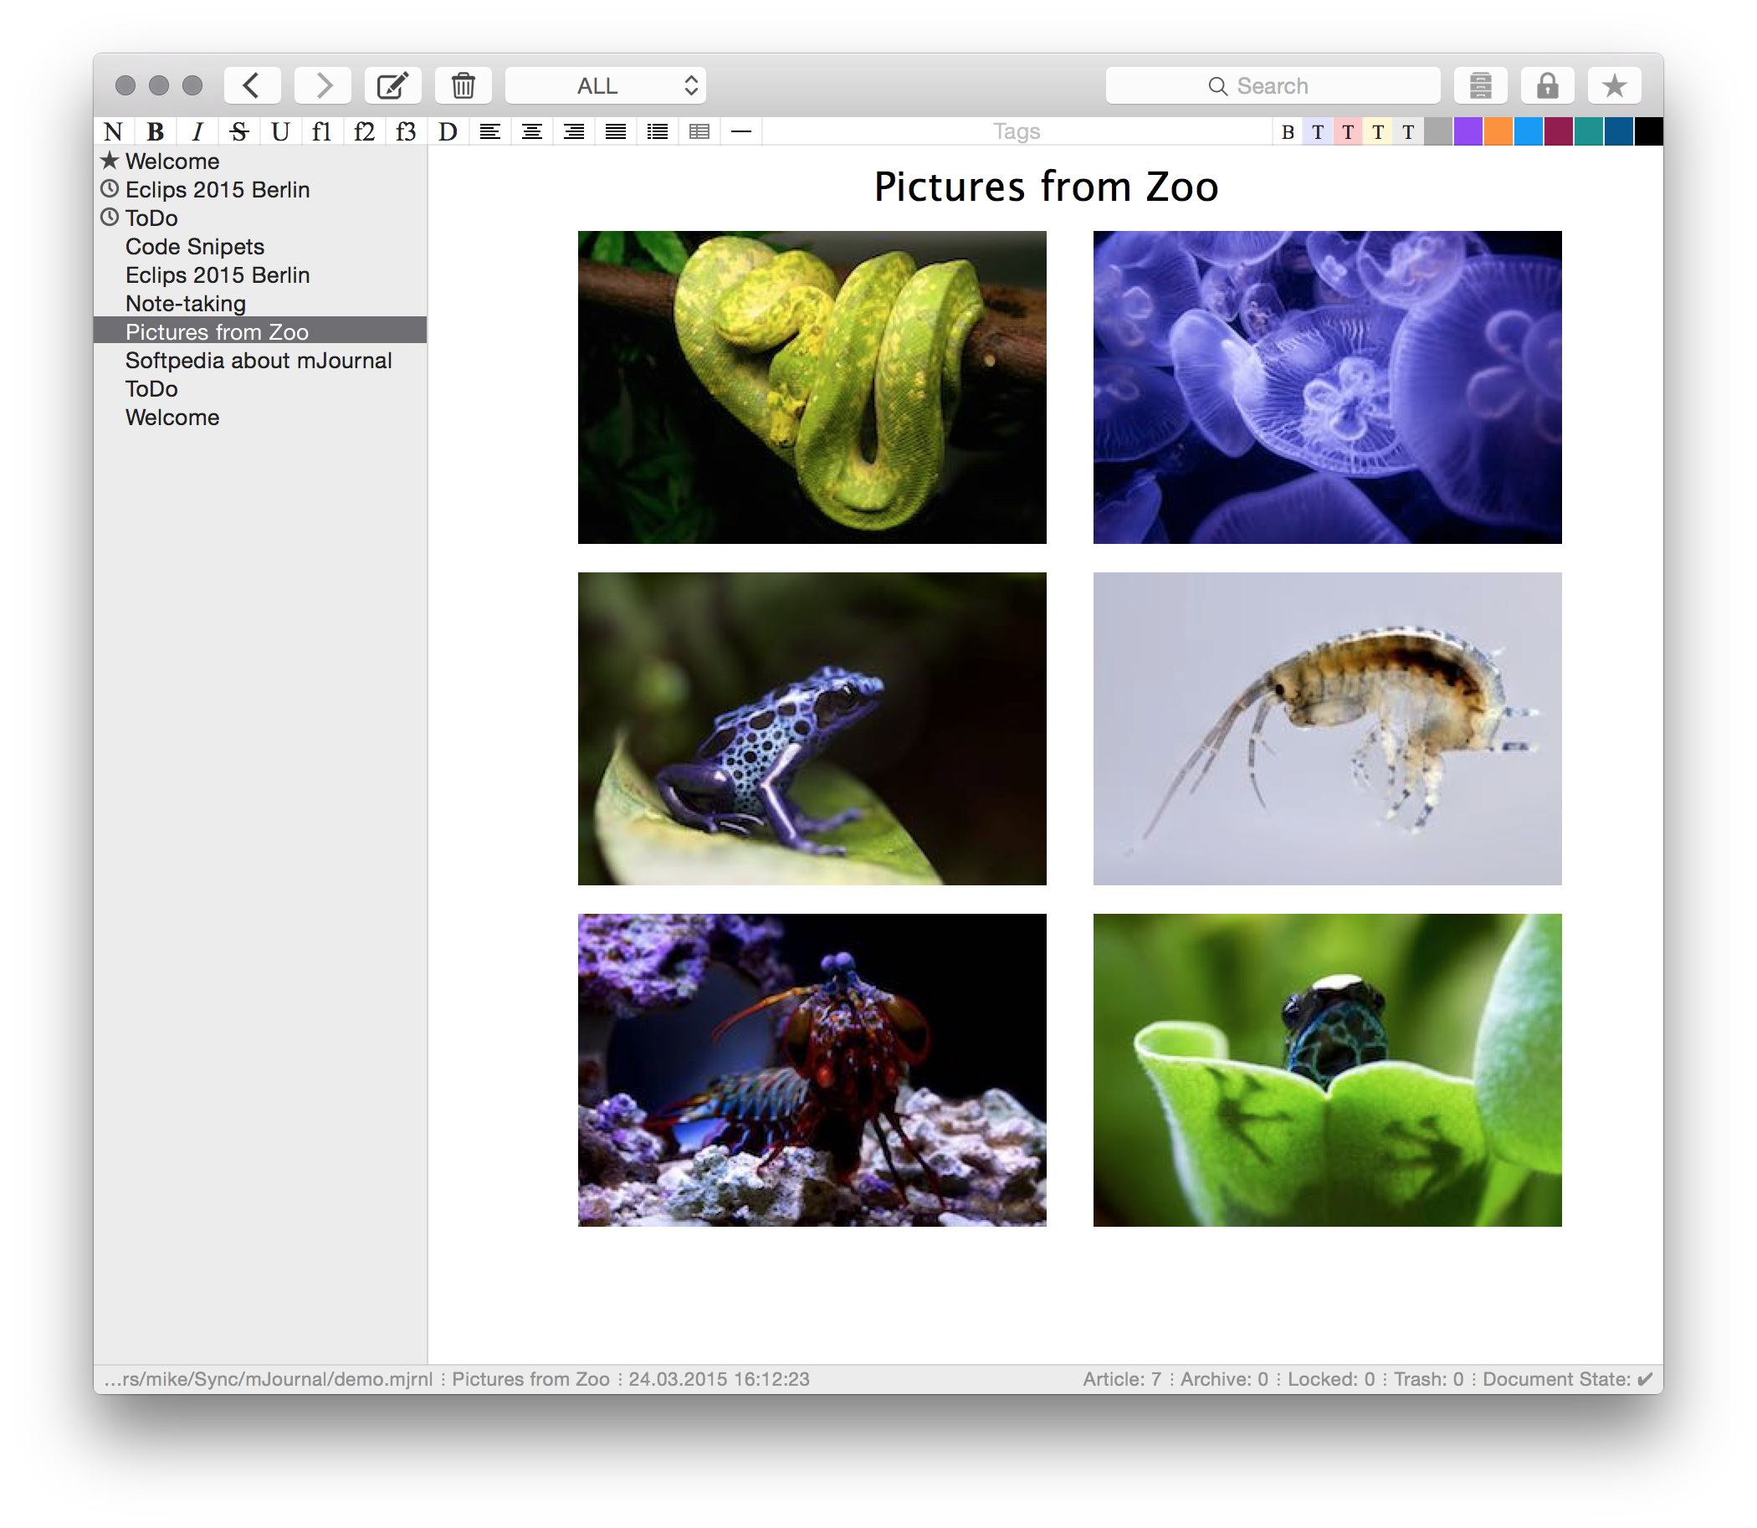Click the new article compose icon
Screen dimensions: 1757x1528
[x=393, y=85]
